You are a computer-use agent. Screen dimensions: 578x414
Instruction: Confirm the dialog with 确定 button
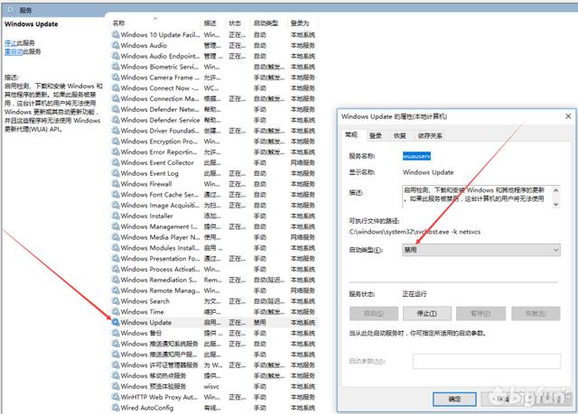454,399
